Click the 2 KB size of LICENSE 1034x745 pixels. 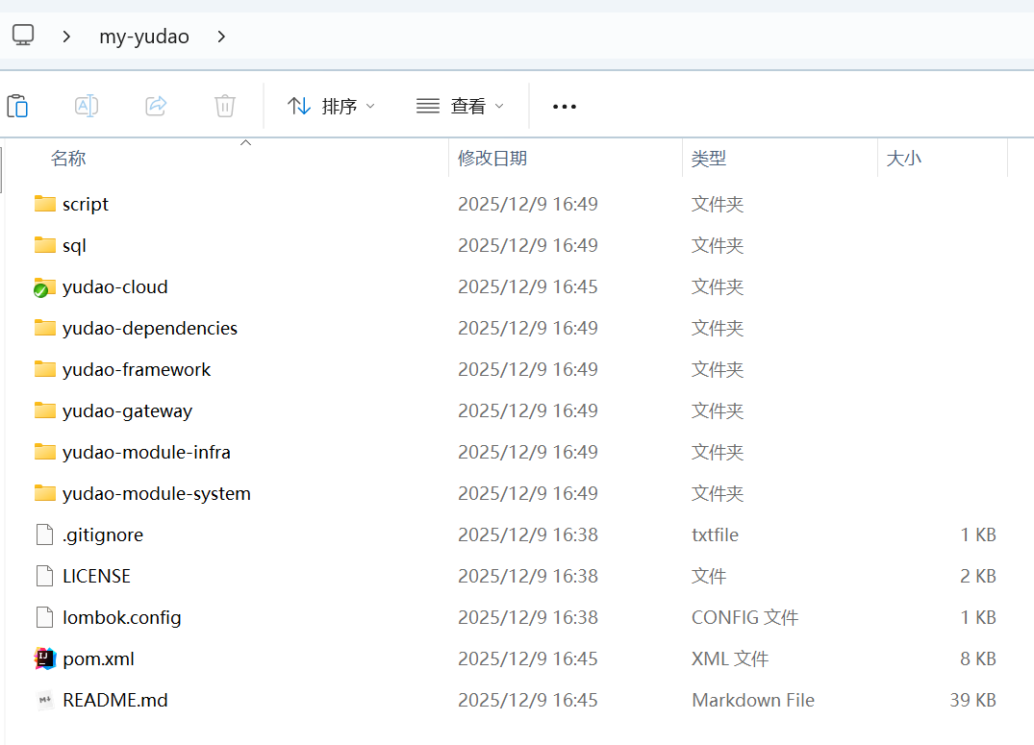click(x=978, y=576)
